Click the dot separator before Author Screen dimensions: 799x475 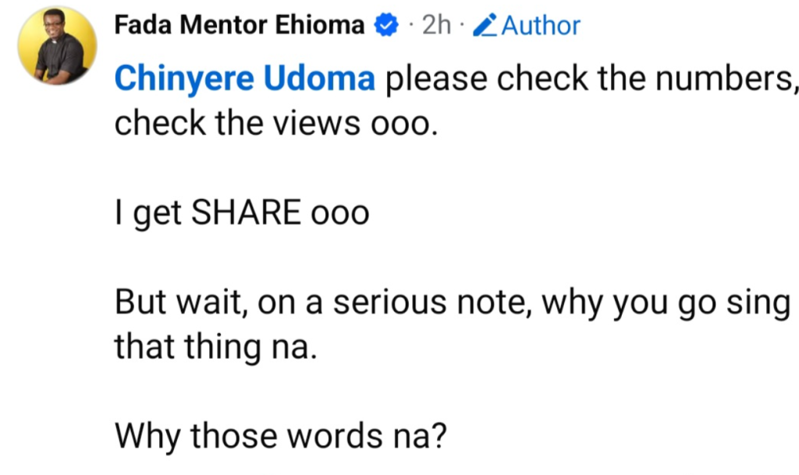(x=463, y=26)
